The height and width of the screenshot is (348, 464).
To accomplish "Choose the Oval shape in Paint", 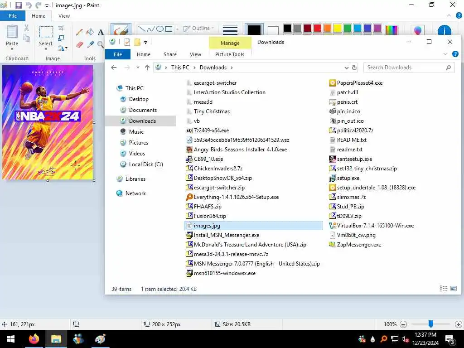I will [160, 29].
